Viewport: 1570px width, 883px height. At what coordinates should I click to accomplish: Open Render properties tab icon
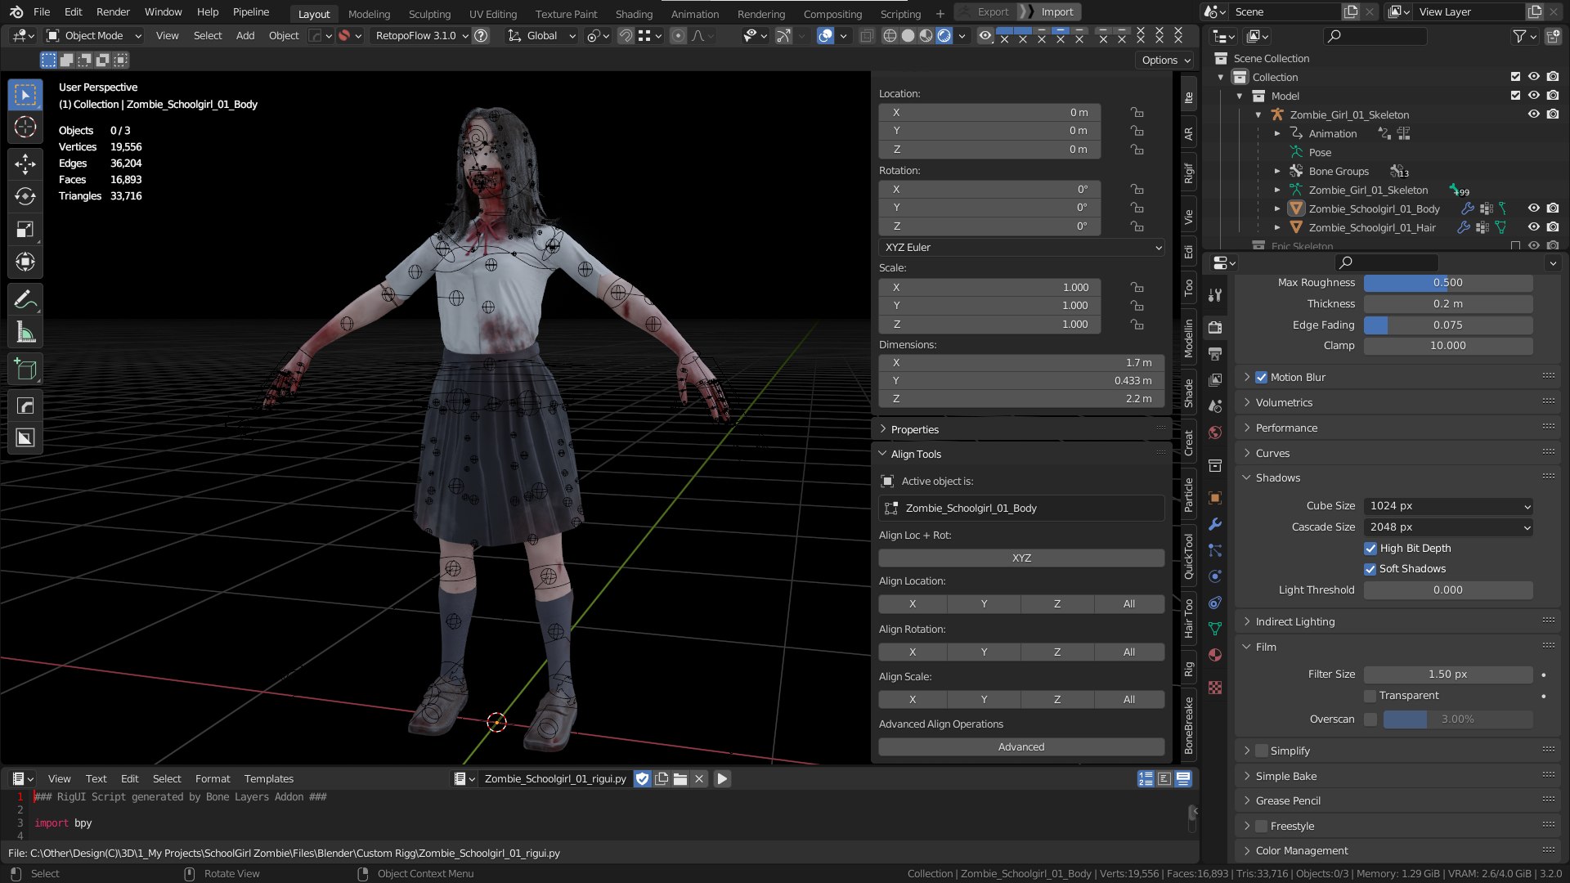coord(1215,328)
